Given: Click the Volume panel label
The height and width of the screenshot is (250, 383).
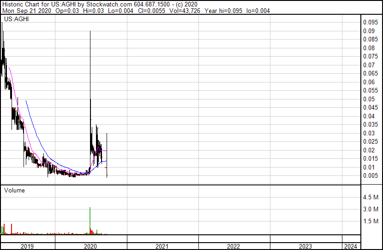Looking at the screenshot, I should [14, 190].
